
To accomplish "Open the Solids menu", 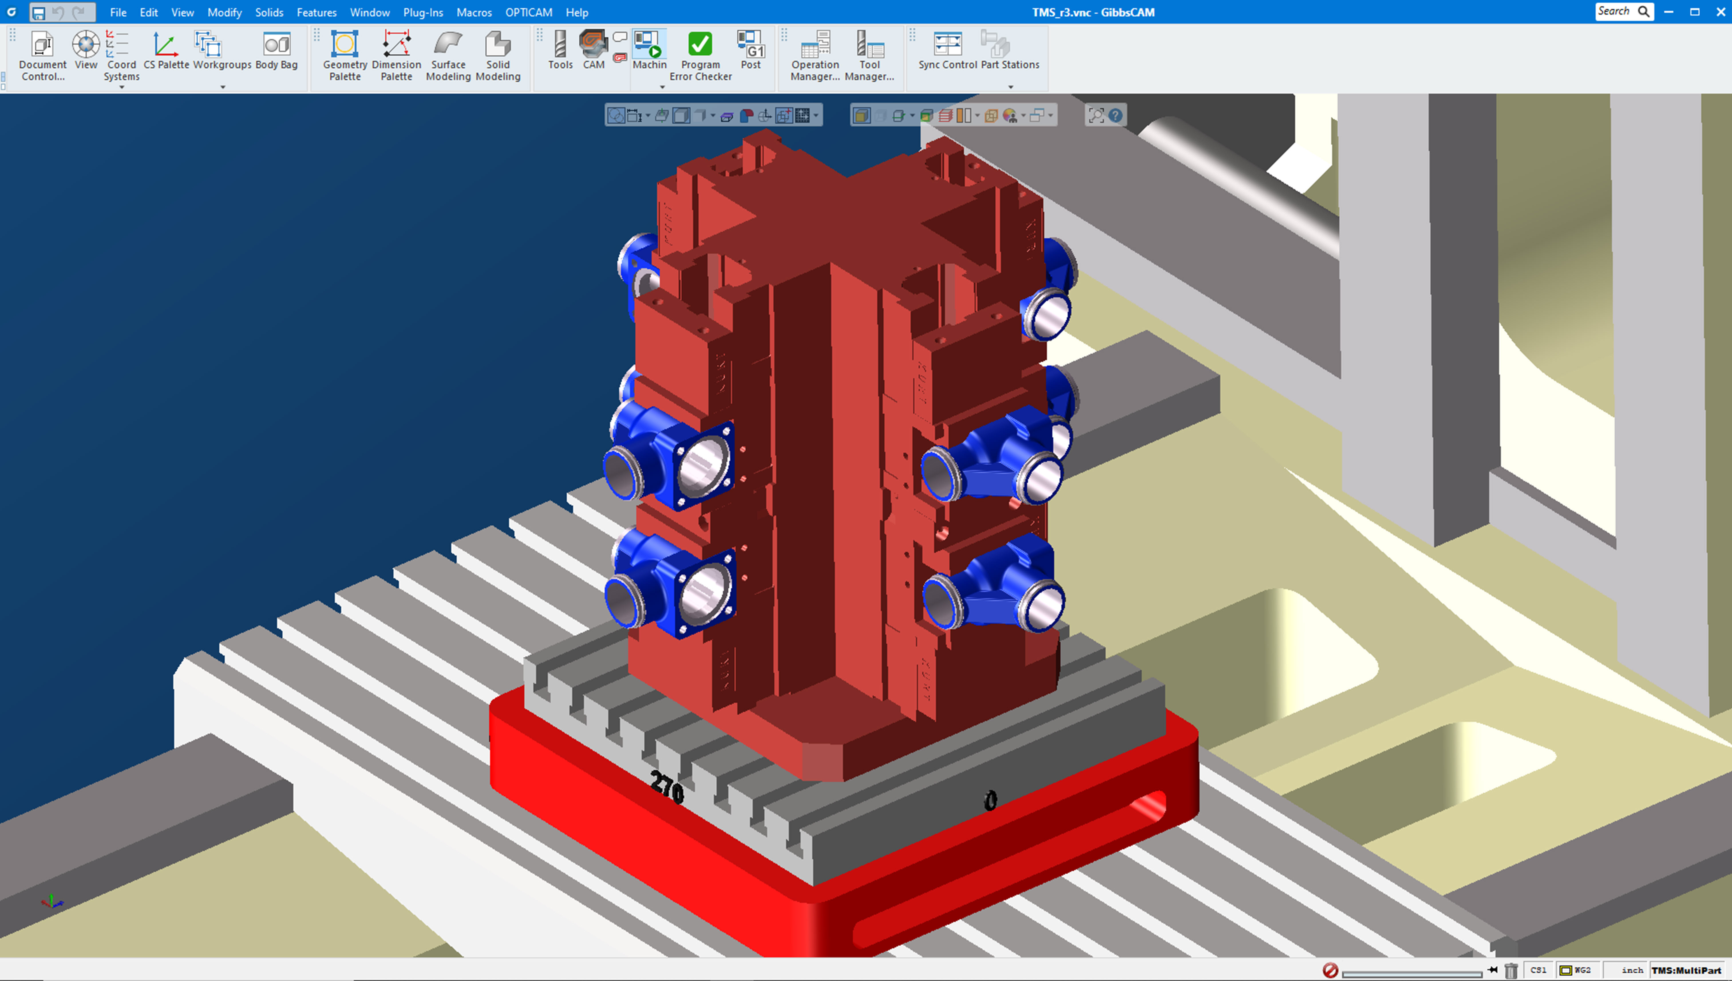I will coord(269,12).
